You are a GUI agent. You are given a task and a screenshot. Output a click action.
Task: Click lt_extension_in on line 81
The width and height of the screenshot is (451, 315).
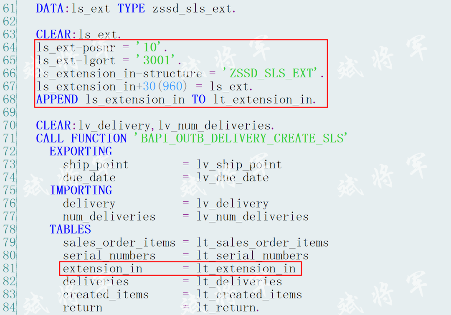pos(246,268)
